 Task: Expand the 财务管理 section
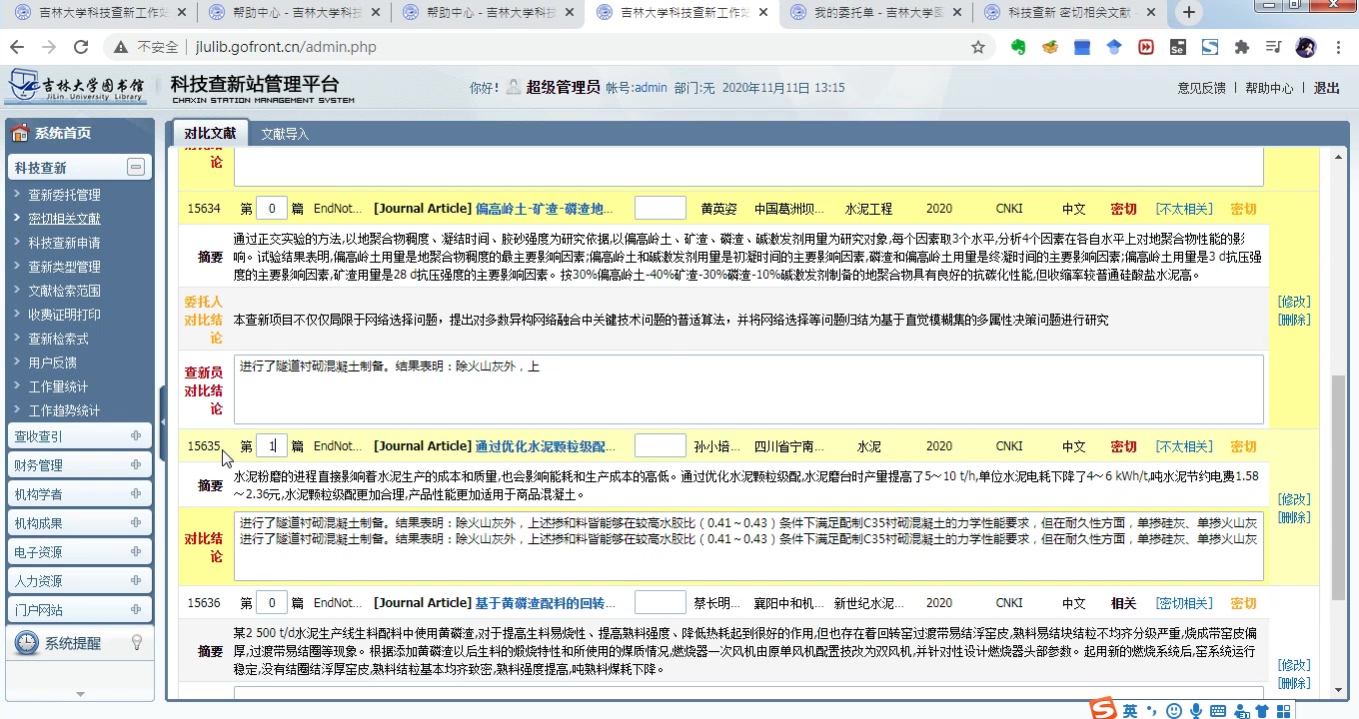coord(136,465)
